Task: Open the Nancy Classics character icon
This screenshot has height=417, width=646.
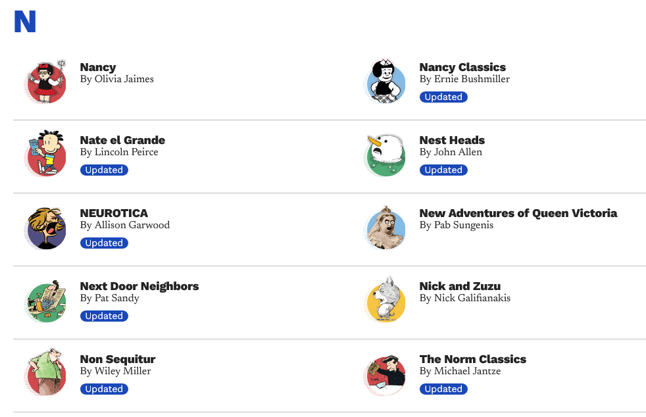Action: coord(385,83)
